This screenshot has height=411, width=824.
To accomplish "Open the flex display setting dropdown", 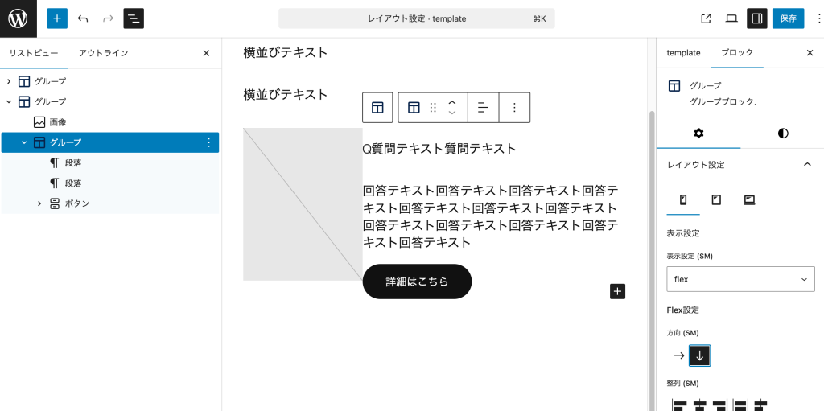I will [740, 279].
